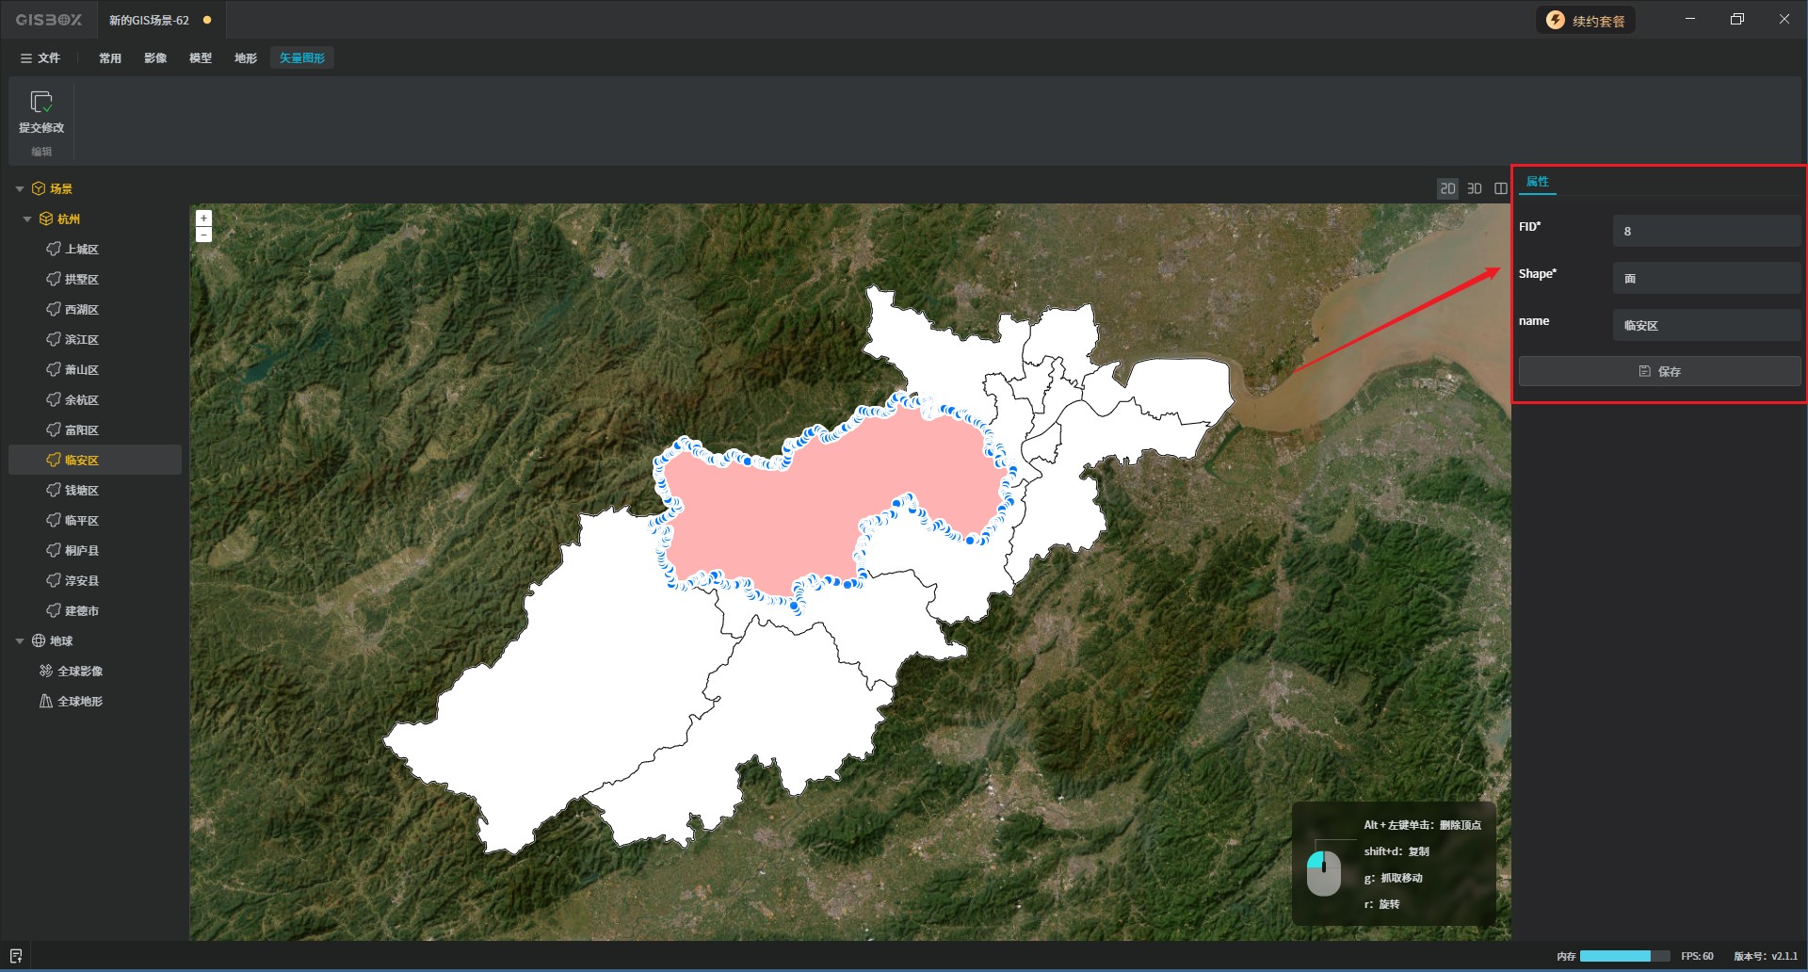Click the Submit Changes (提交修改) icon

[x=41, y=102]
